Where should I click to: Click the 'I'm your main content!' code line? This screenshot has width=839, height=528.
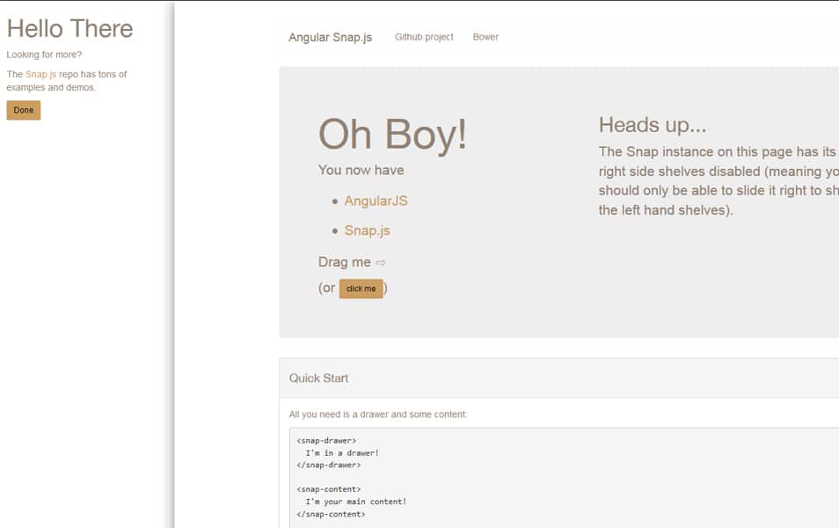[x=355, y=502]
